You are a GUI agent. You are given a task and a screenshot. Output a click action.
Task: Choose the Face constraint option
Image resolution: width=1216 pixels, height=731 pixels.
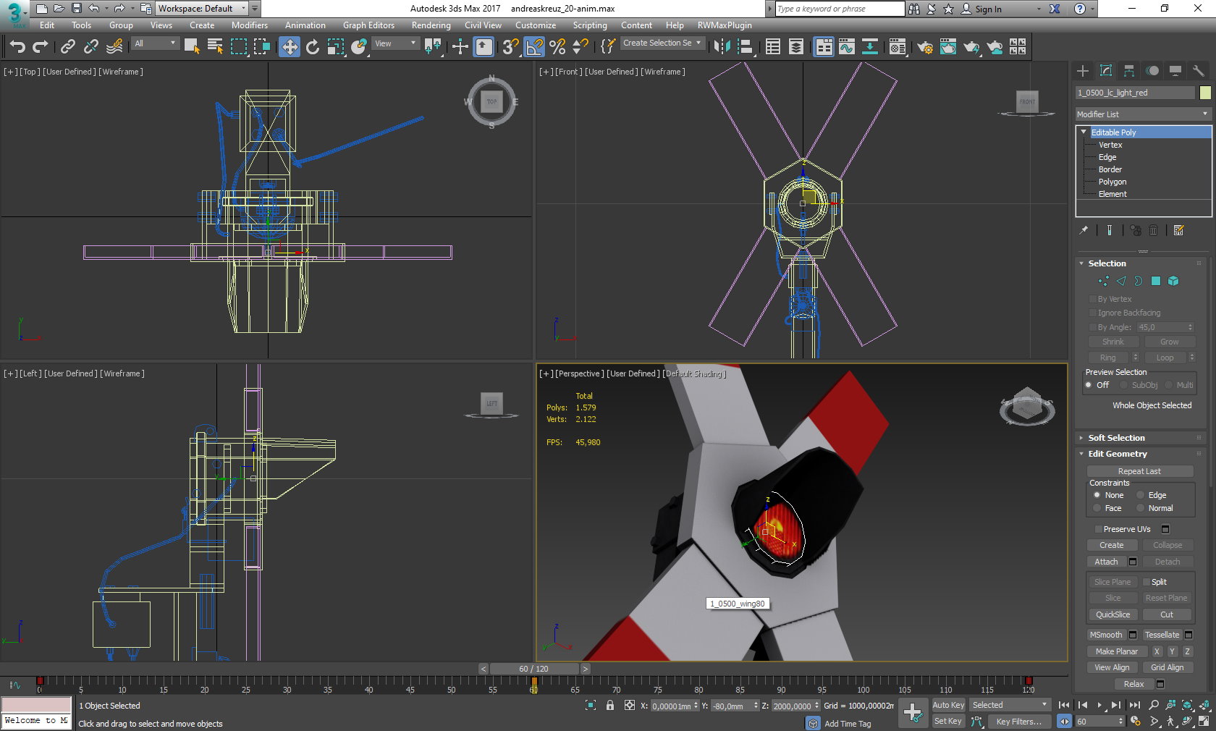tap(1097, 508)
